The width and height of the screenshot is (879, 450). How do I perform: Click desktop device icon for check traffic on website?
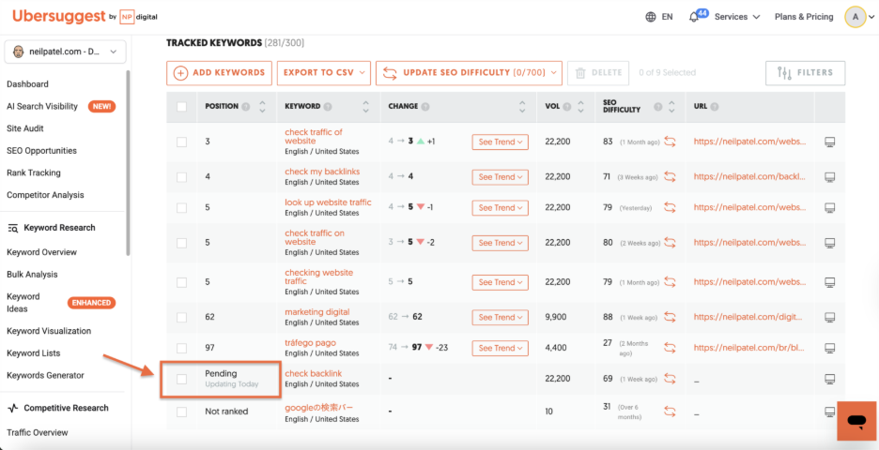pos(830,243)
